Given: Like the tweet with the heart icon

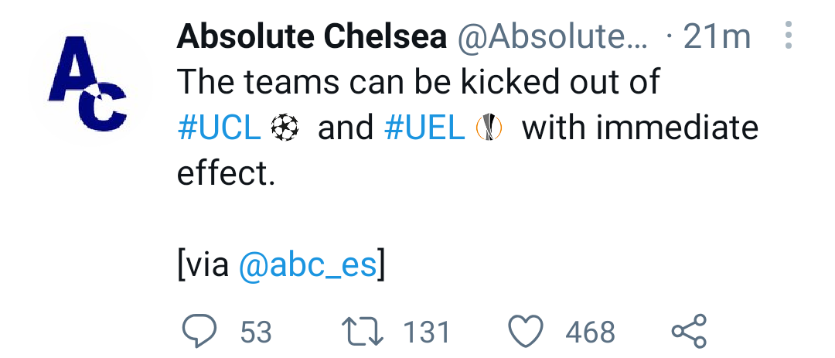Looking at the screenshot, I should (x=527, y=332).
